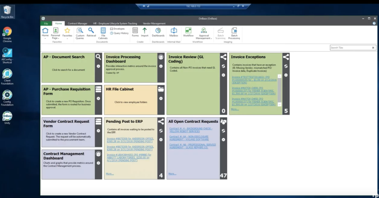
Task: Open Dashboards from the ribbon
Action: (x=158, y=32)
